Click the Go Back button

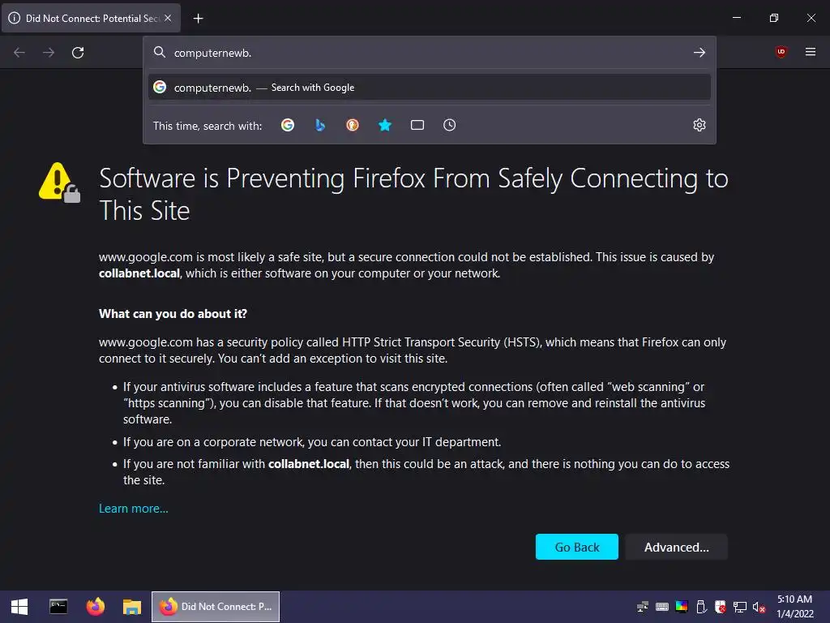coord(577,547)
